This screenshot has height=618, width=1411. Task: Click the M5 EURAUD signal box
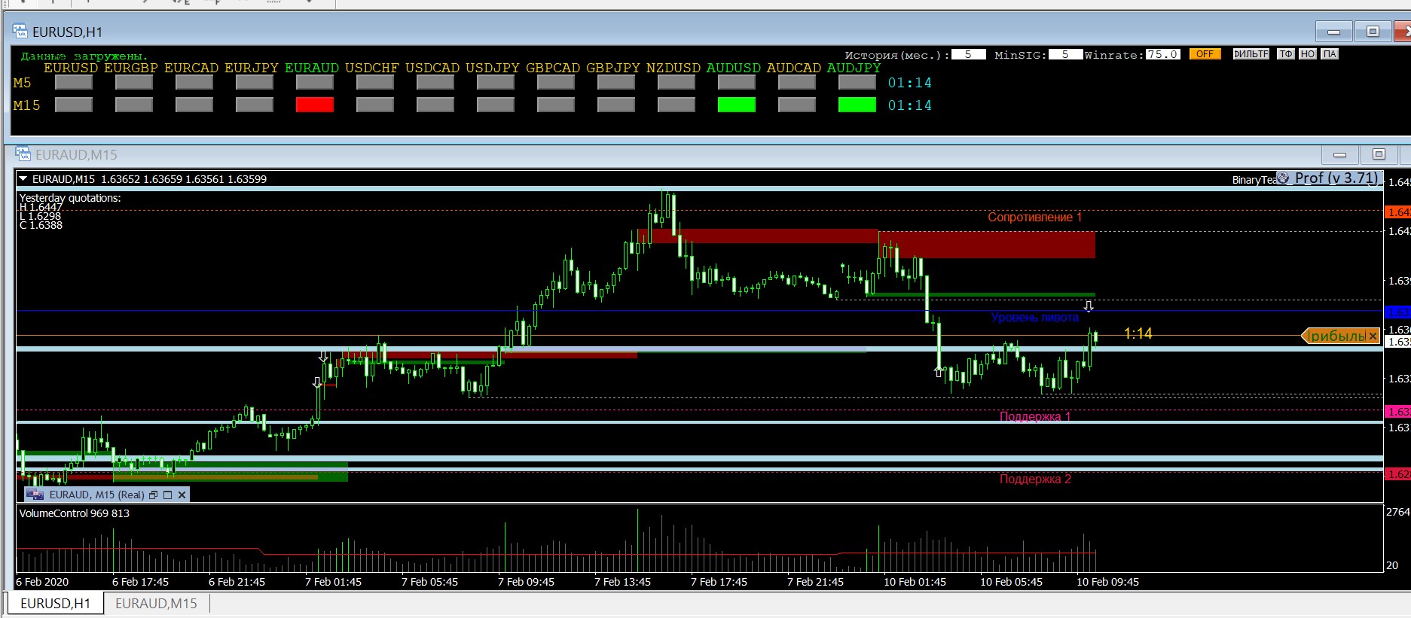tap(315, 82)
